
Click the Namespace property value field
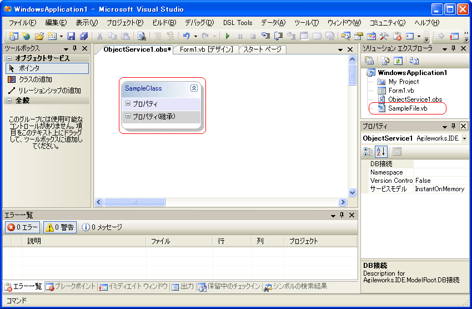[x=441, y=172]
